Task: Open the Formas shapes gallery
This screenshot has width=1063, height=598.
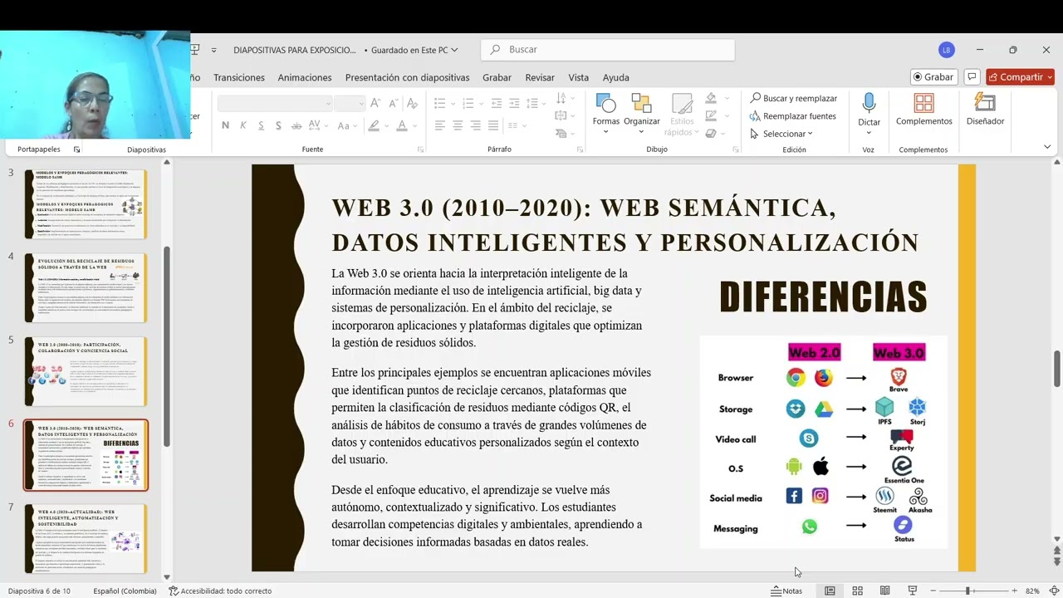Action: (605, 114)
